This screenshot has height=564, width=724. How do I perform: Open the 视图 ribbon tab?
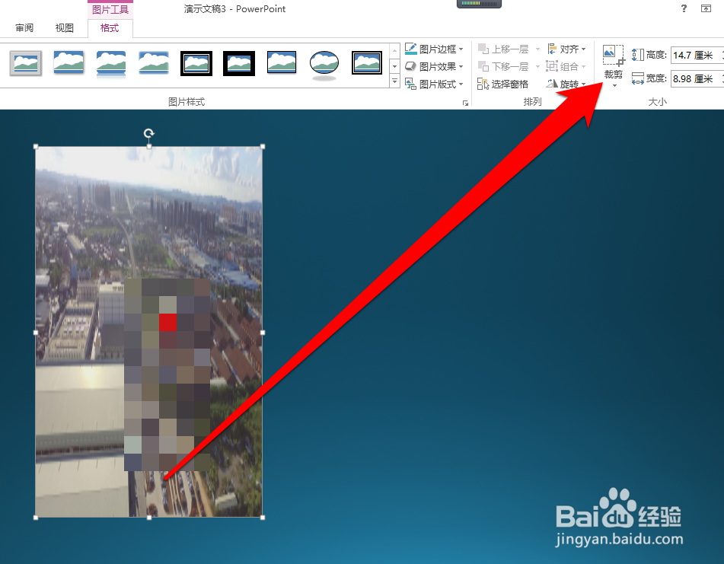64,28
